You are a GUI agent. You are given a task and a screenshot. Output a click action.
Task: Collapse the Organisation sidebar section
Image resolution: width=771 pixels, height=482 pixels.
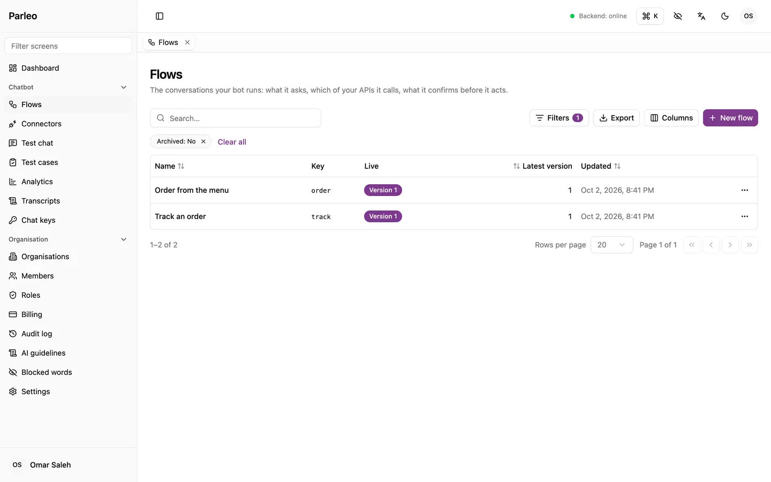coord(68,239)
